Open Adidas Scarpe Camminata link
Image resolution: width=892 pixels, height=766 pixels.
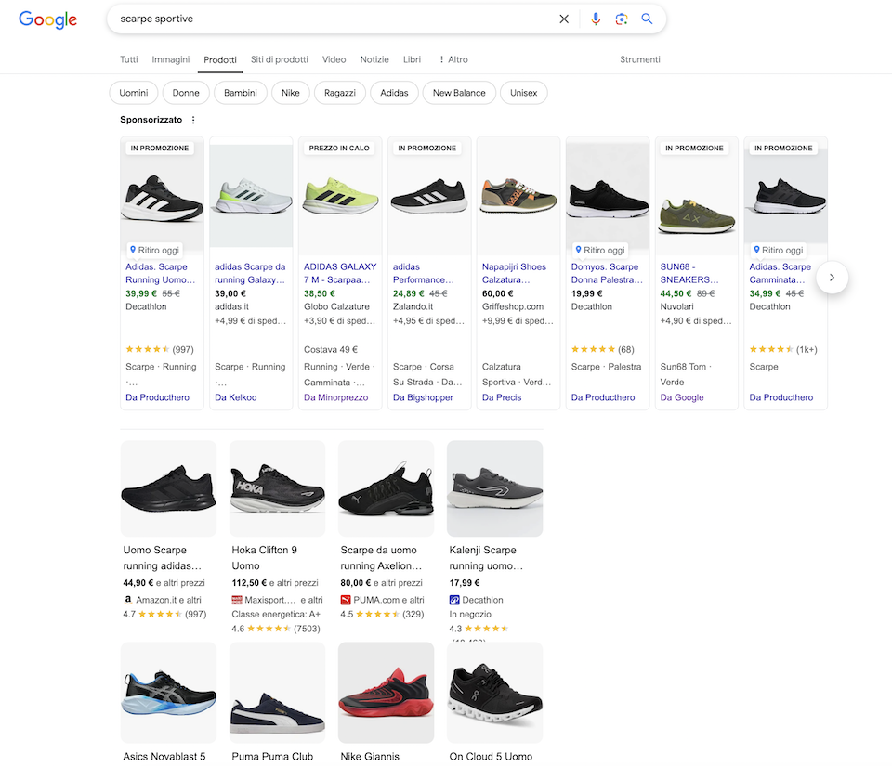(x=780, y=273)
